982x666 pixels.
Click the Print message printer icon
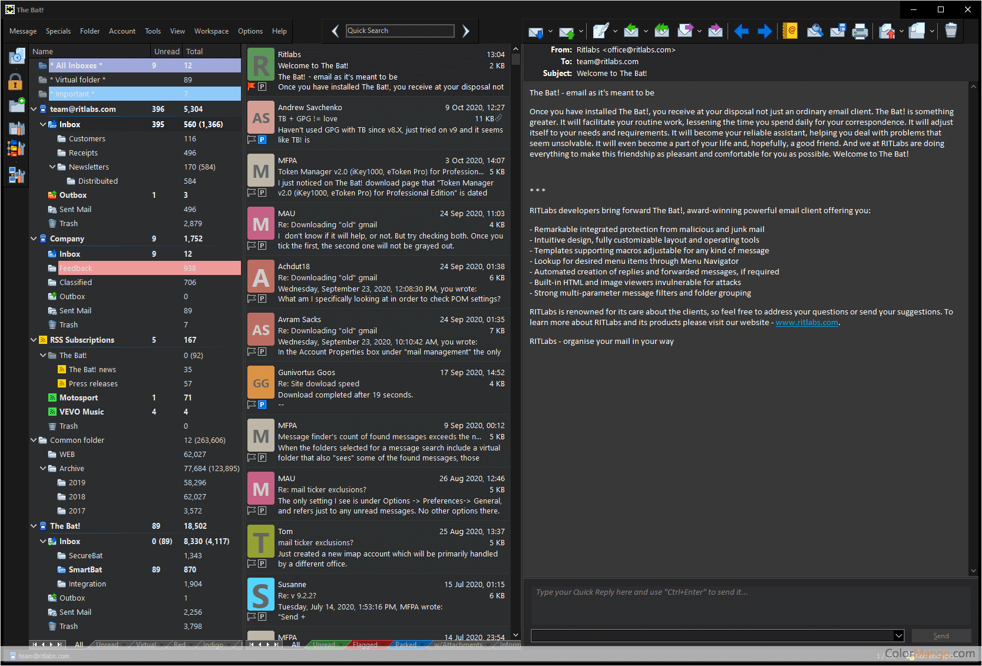pos(859,31)
